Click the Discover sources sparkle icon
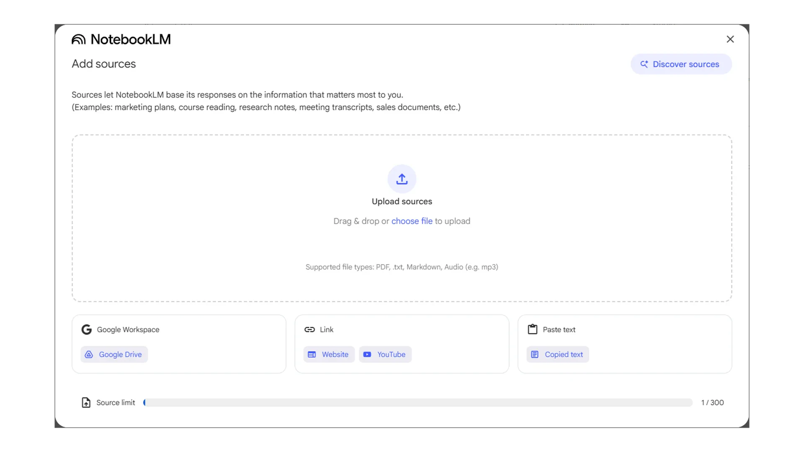 644,64
